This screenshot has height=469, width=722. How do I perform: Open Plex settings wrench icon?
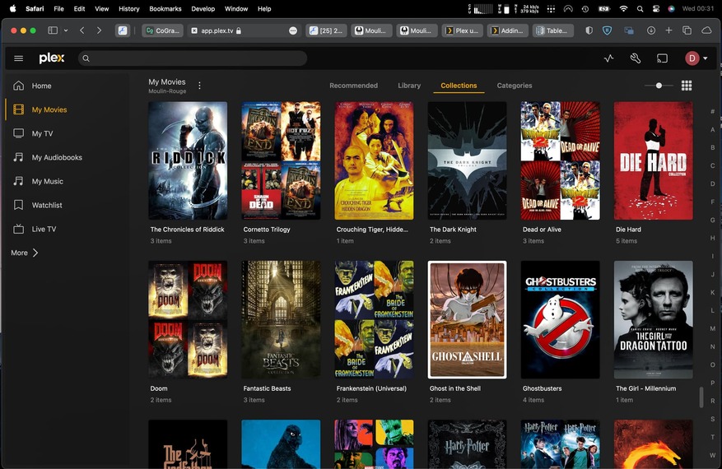636,58
